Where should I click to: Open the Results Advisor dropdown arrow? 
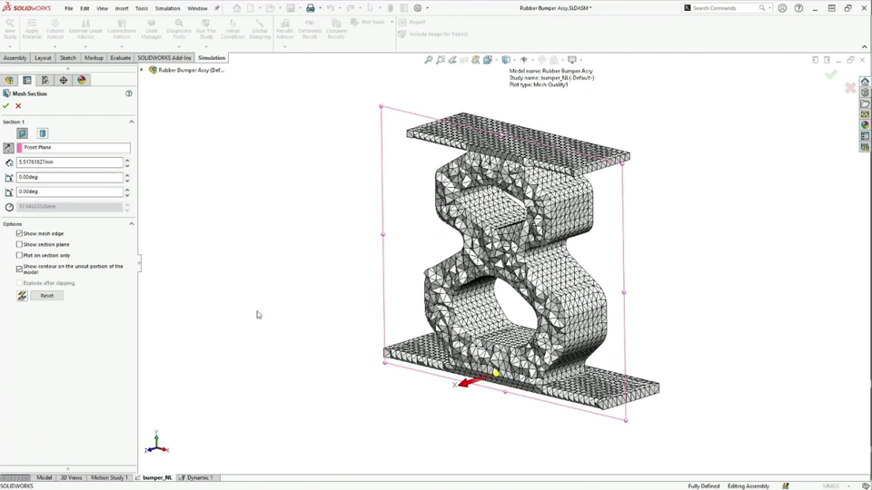284,46
